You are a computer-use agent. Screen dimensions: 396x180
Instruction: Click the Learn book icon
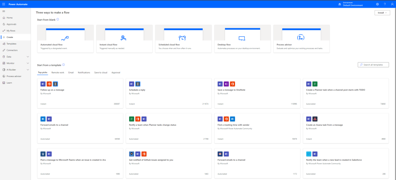tap(3, 83)
